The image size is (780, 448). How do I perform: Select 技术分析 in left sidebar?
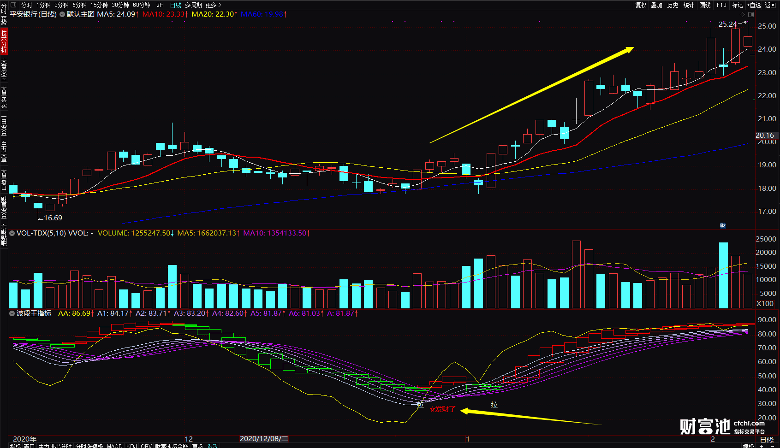[4, 41]
